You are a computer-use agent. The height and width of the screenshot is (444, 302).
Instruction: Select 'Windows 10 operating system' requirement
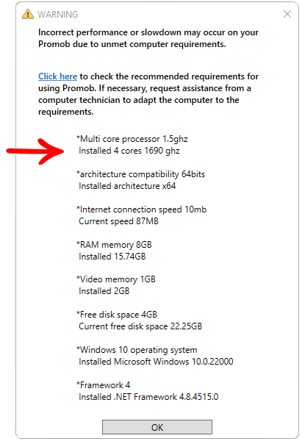pyautogui.click(x=137, y=350)
